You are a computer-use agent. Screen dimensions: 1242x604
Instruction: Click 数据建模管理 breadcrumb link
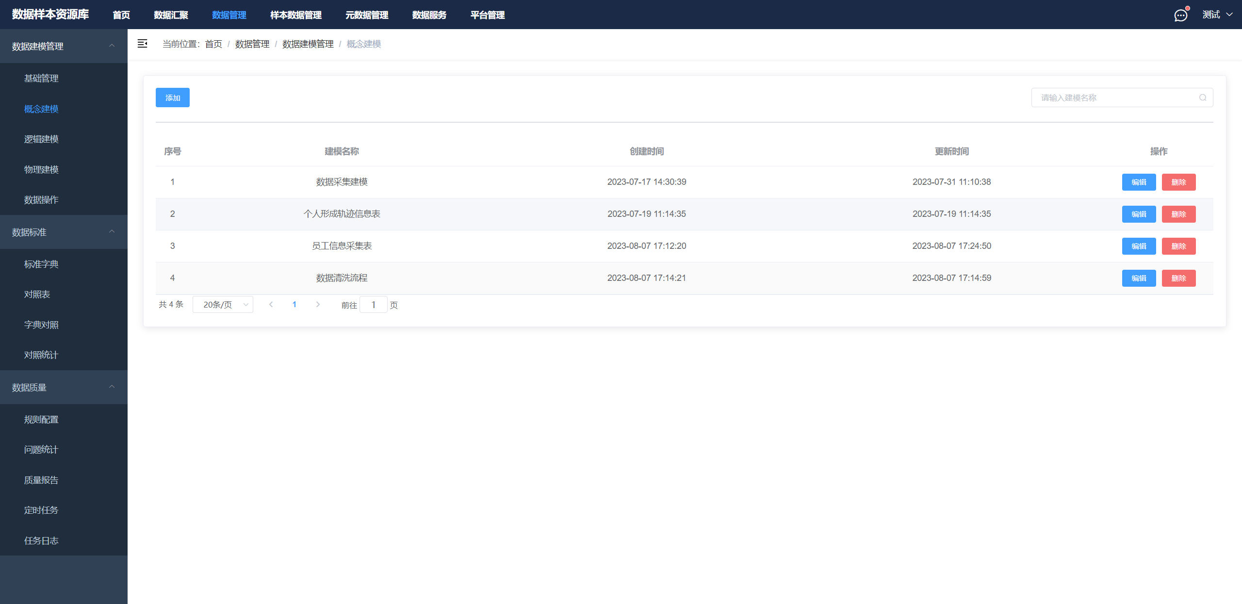[x=308, y=44]
